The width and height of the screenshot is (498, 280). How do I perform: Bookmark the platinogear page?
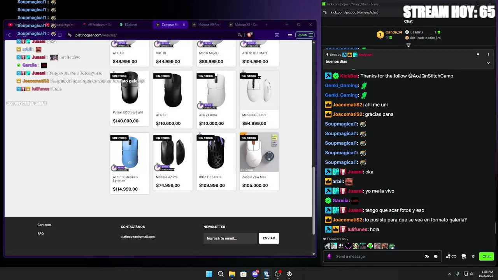pyautogui.click(x=60, y=35)
